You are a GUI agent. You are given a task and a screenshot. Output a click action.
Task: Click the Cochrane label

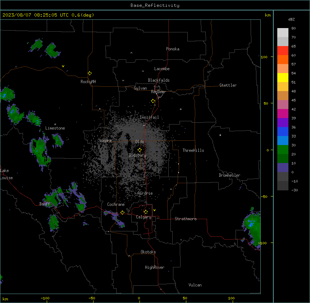point(116,204)
